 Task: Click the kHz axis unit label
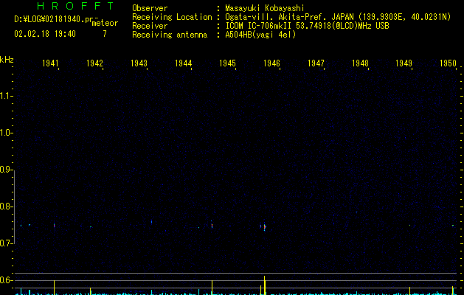7,60
